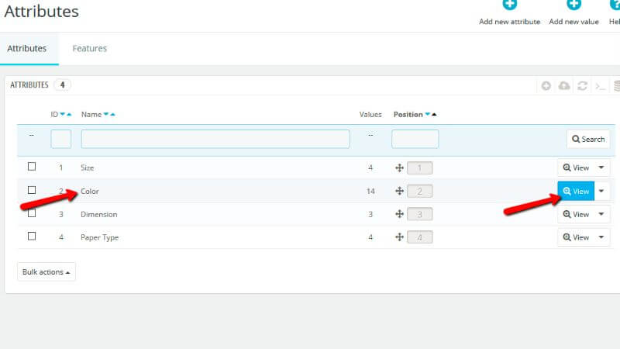
Task: Tick the checkbox for Dimension row
Action: coord(32,213)
